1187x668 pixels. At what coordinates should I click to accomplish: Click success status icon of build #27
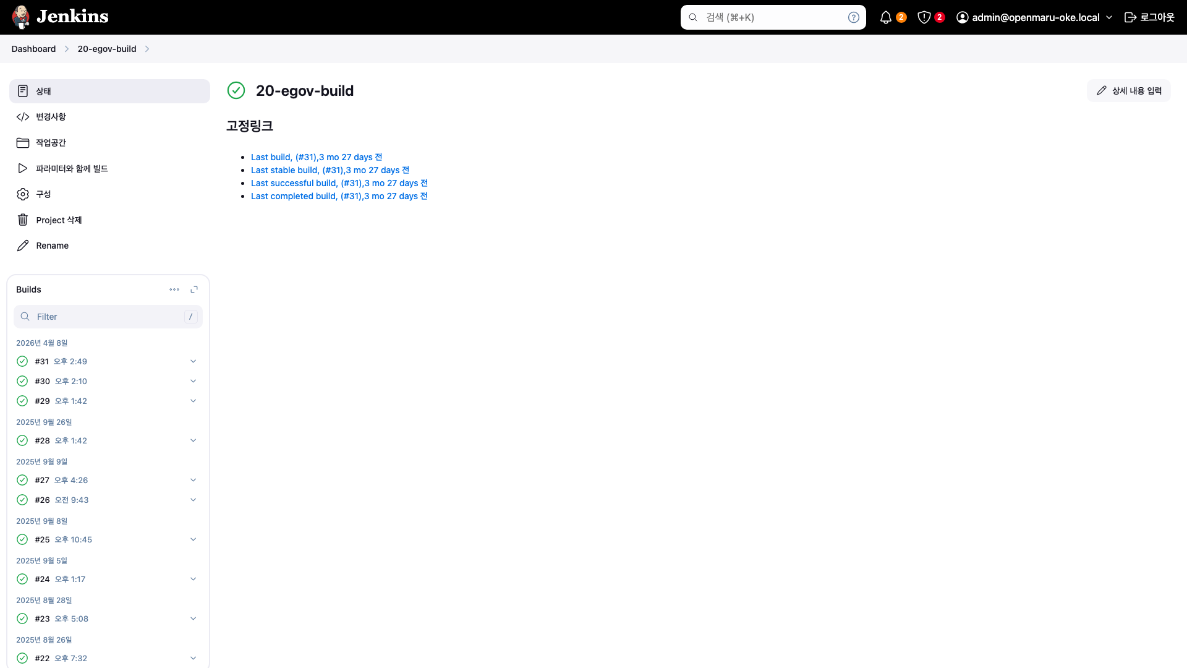click(x=22, y=480)
